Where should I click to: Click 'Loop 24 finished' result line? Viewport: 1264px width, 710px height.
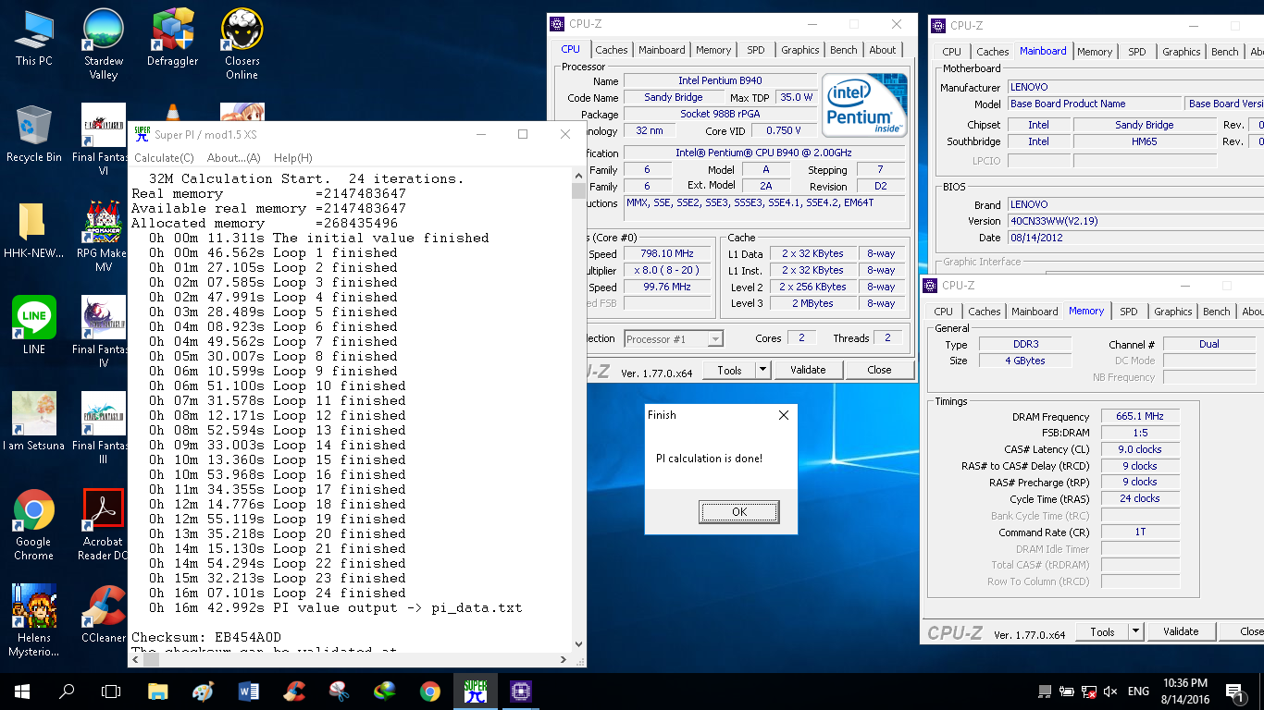point(278,594)
